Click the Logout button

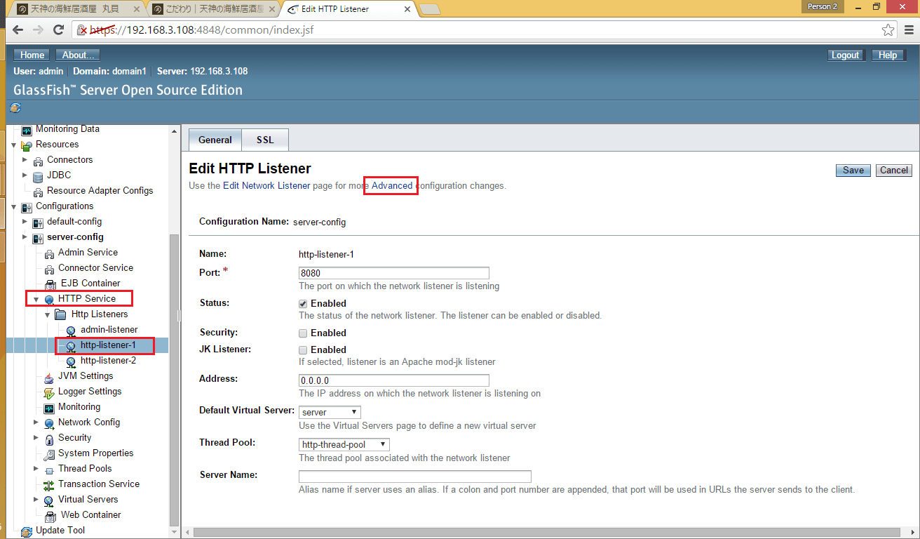click(845, 55)
